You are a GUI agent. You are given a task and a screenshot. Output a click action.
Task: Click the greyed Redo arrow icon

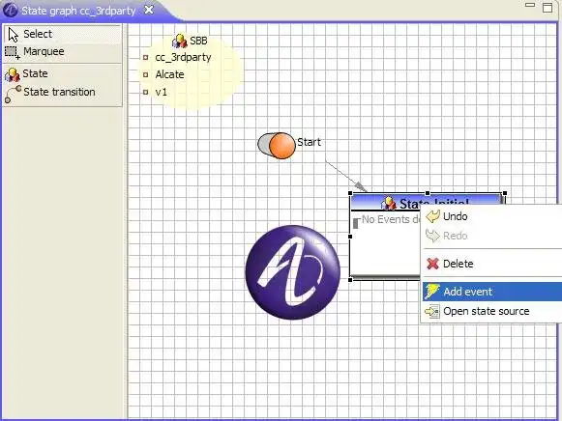432,236
